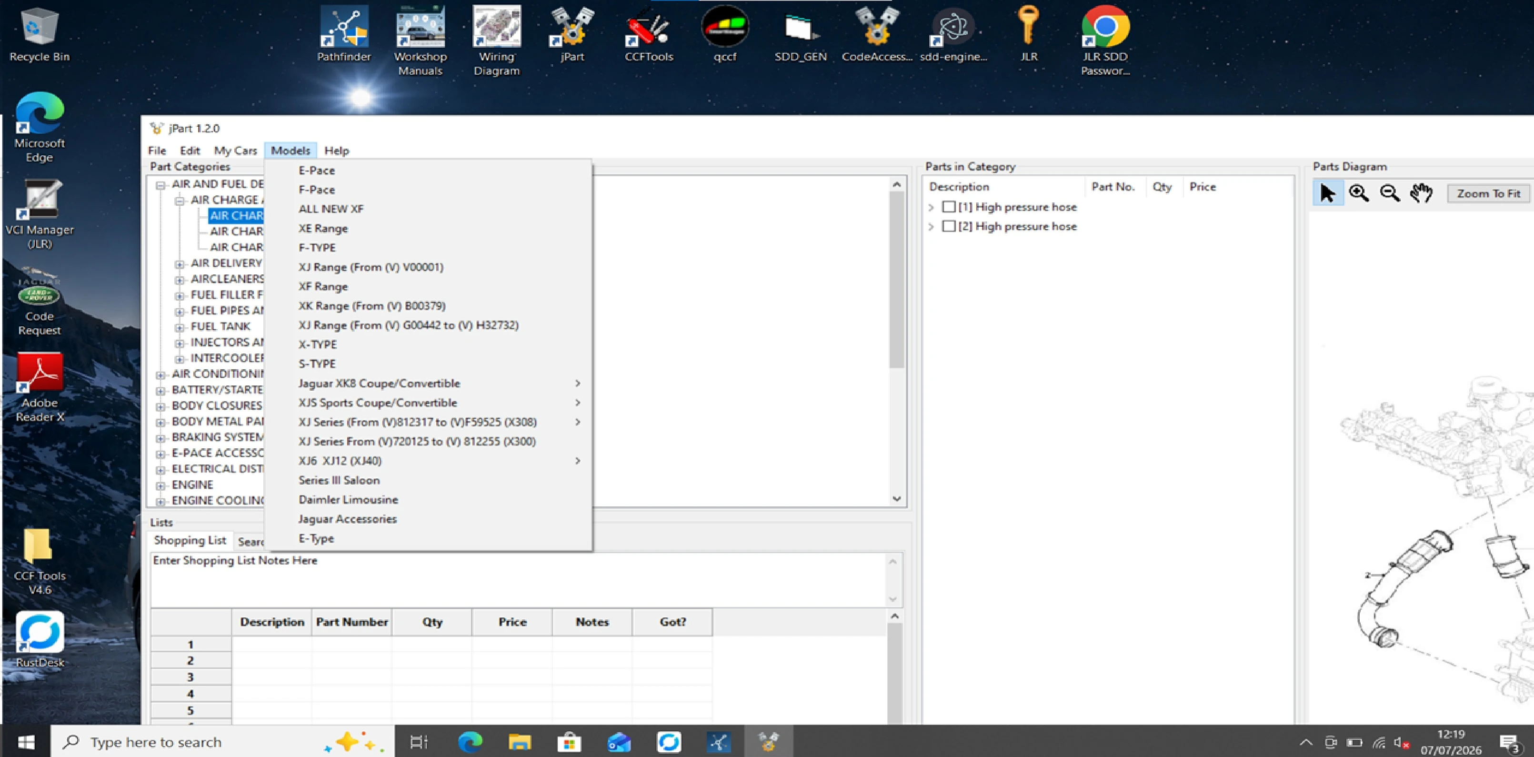Open Jaguar XK8 Coupe/Convertible submenu
The height and width of the screenshot is (757, 1534).
pos(429,383)
